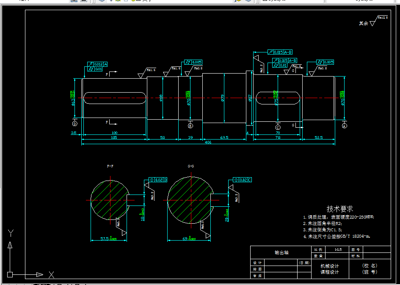Select note 2 未注圆角半径R2
The width and height of the screenshot is (400, 285).
(x=323, y=224)
